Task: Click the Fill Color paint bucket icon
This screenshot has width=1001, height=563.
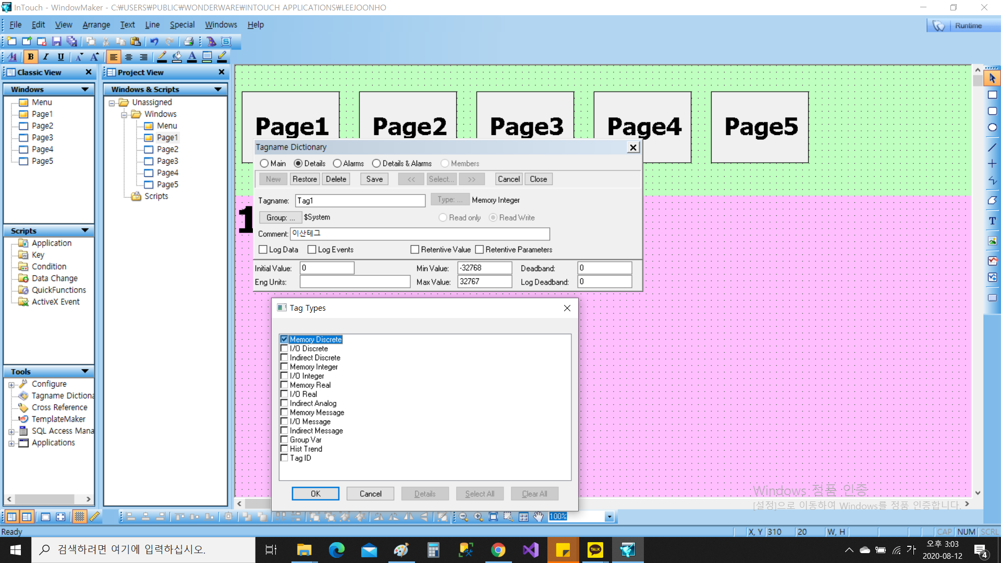Action: click(177, 57)
